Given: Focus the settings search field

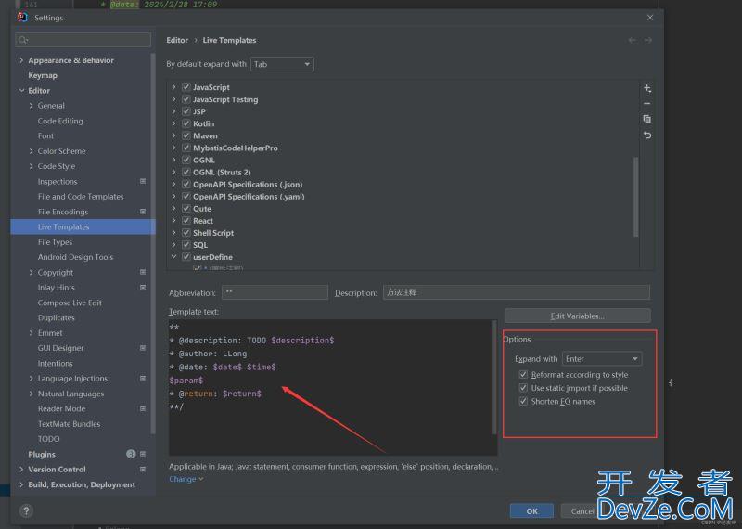Looking at the screenshot, I should point(83,40).
